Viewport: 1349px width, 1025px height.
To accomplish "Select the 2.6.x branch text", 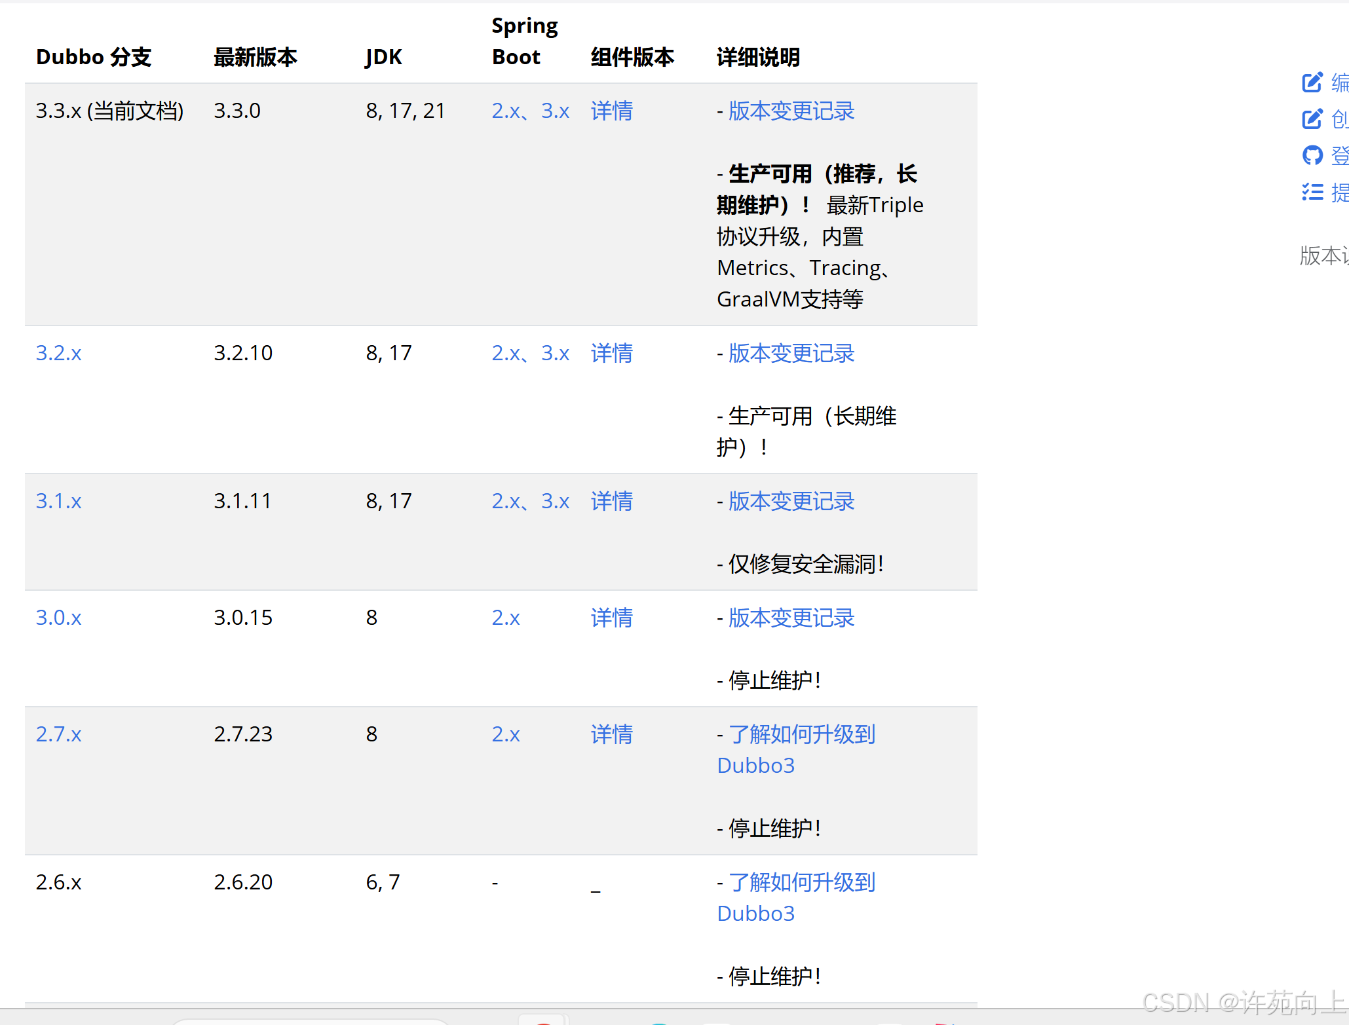I will click(x=58, y=882).
